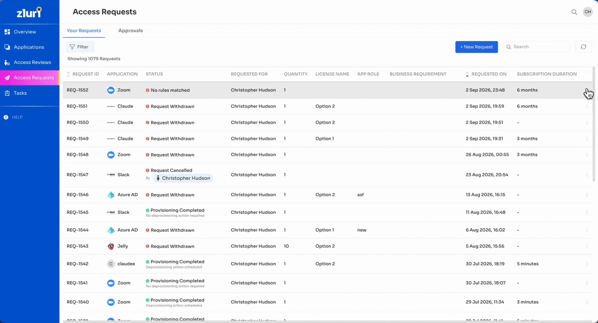Open the Tasks clipboard icon
This screenshot has width=598, height=323.
(7, 93)
